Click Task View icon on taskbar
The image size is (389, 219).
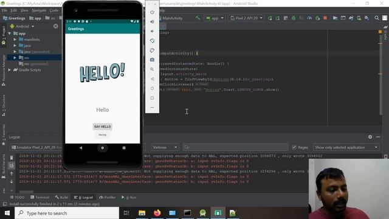click(126, 213)
